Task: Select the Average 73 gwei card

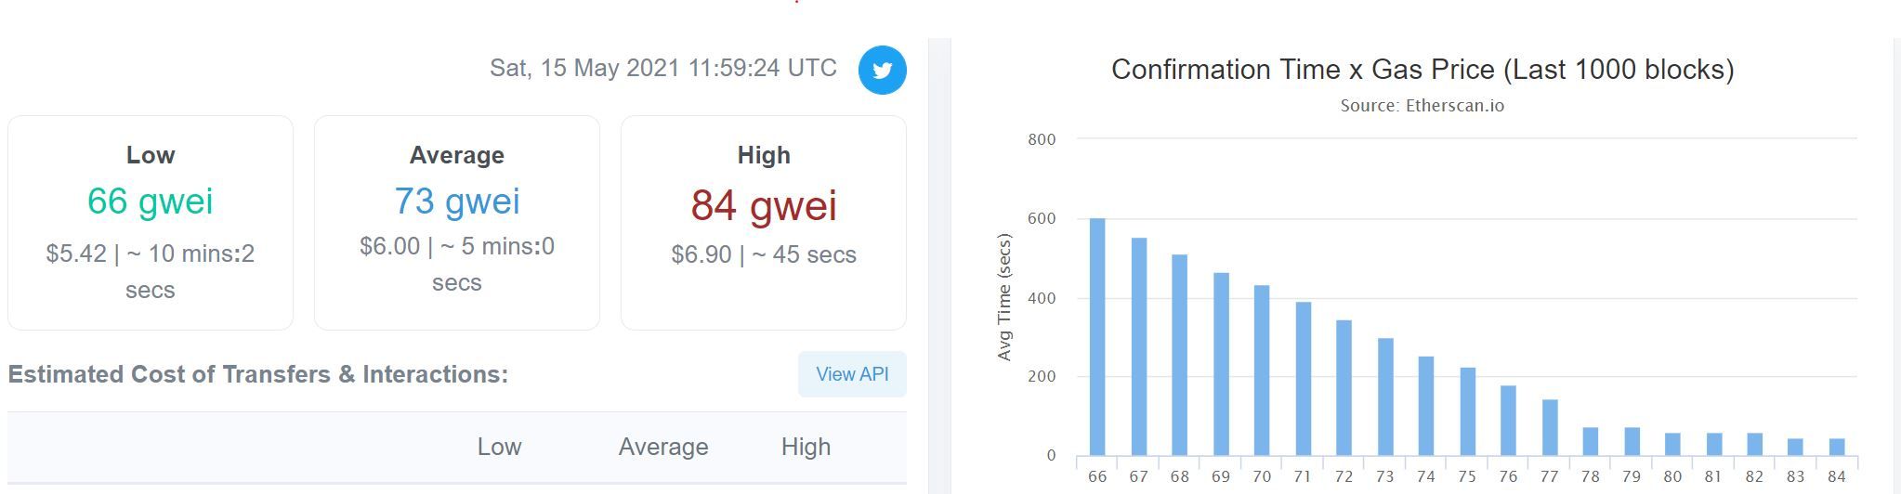Action: (x=457, y=223)
